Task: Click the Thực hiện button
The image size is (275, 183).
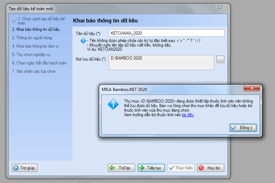Action: pos(181,168)
